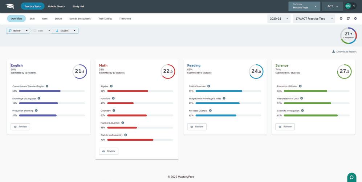Click the Science 27.3 score circle

coord(344,72)
